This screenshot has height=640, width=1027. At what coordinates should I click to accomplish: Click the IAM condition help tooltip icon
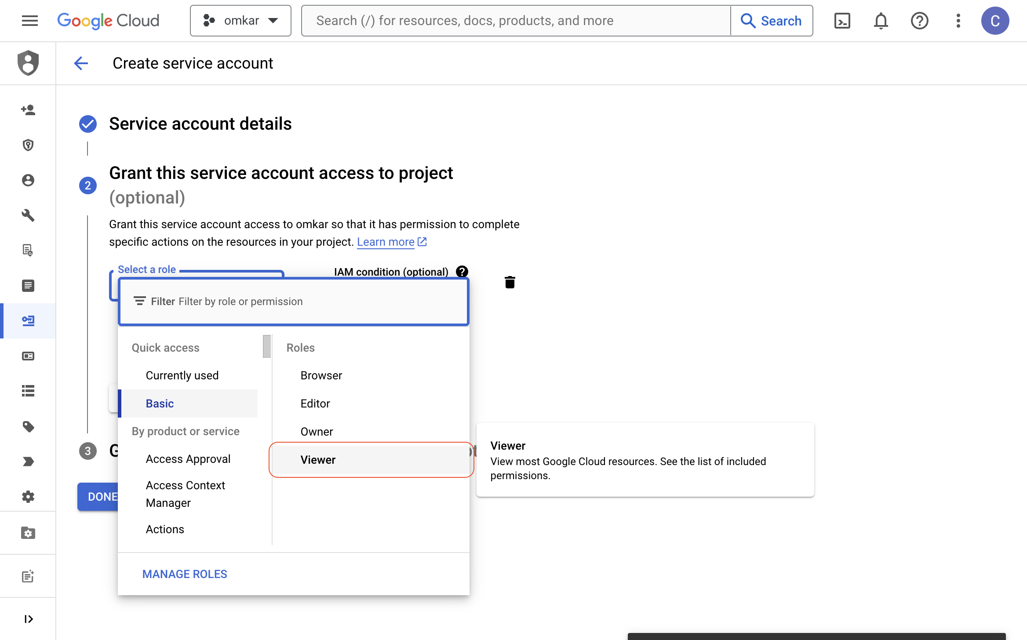(x=462, y=272)
